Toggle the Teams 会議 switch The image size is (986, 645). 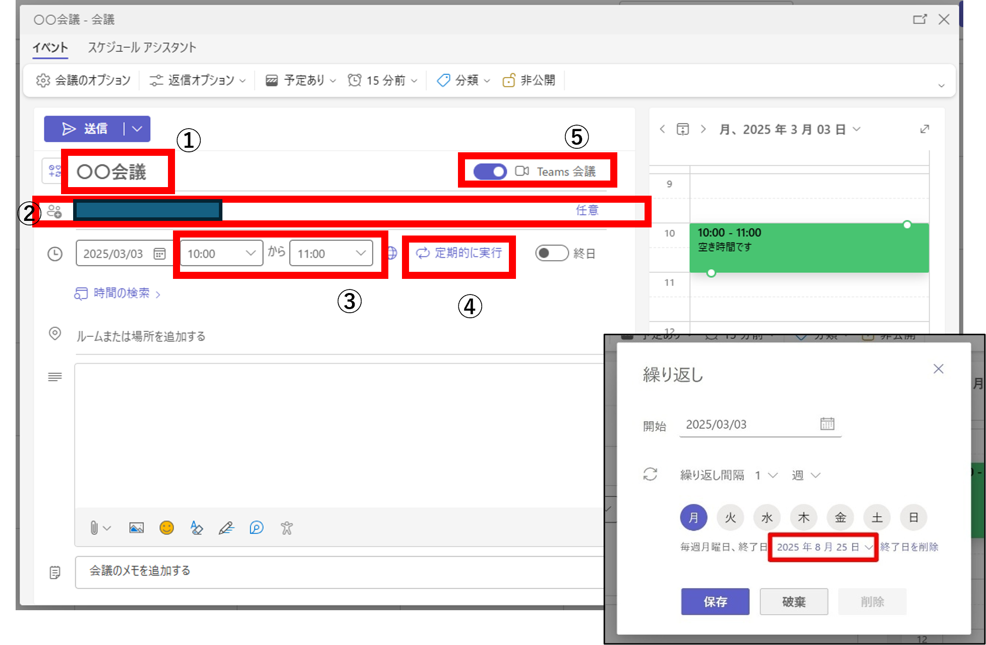click(x=490, y=172)
